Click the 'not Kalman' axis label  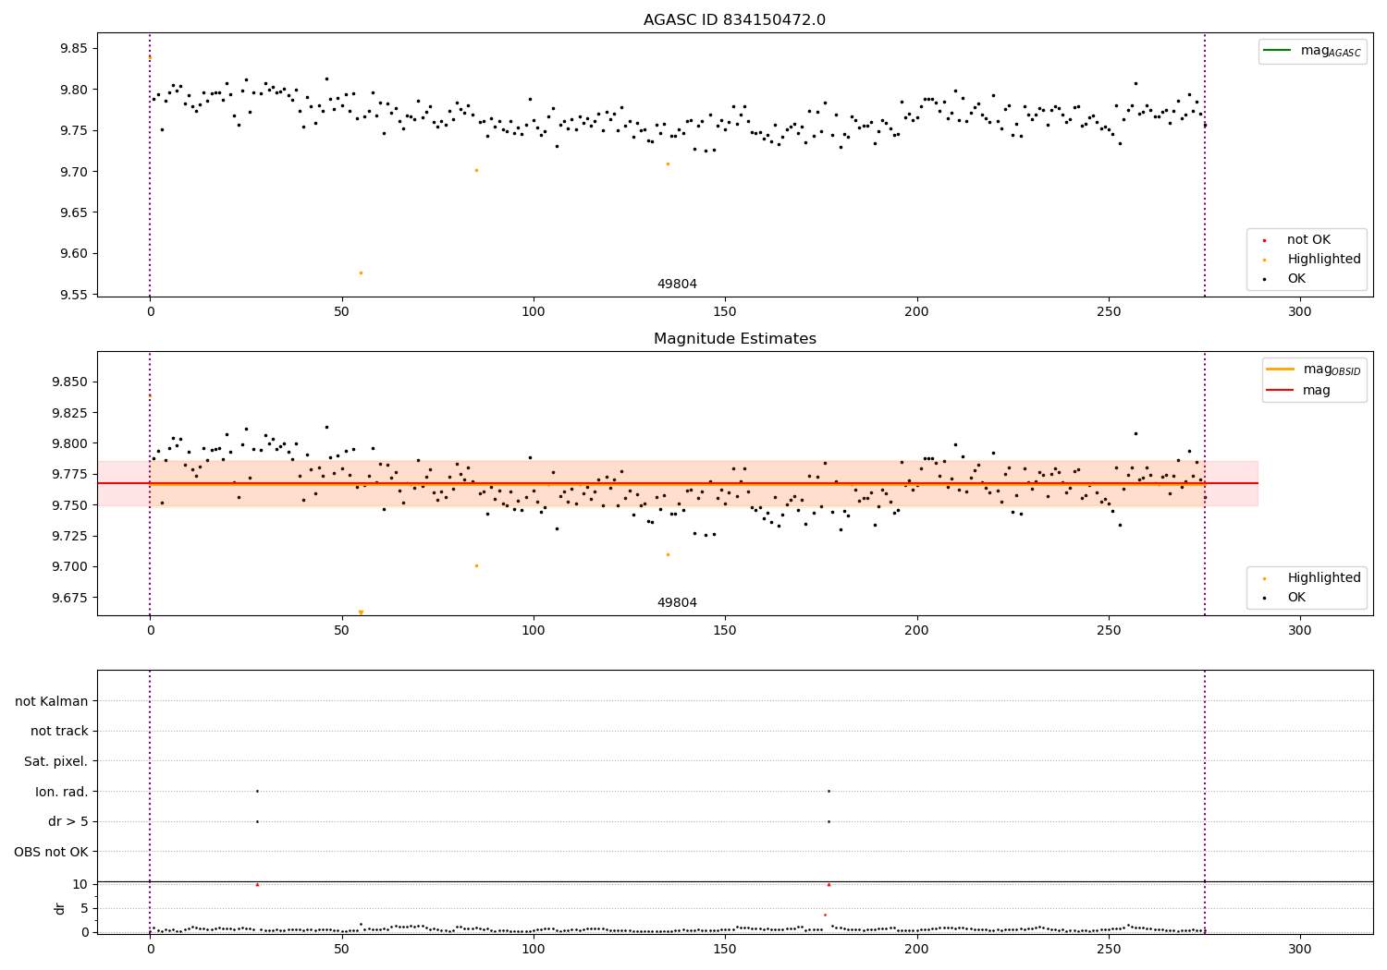[52, 701]
